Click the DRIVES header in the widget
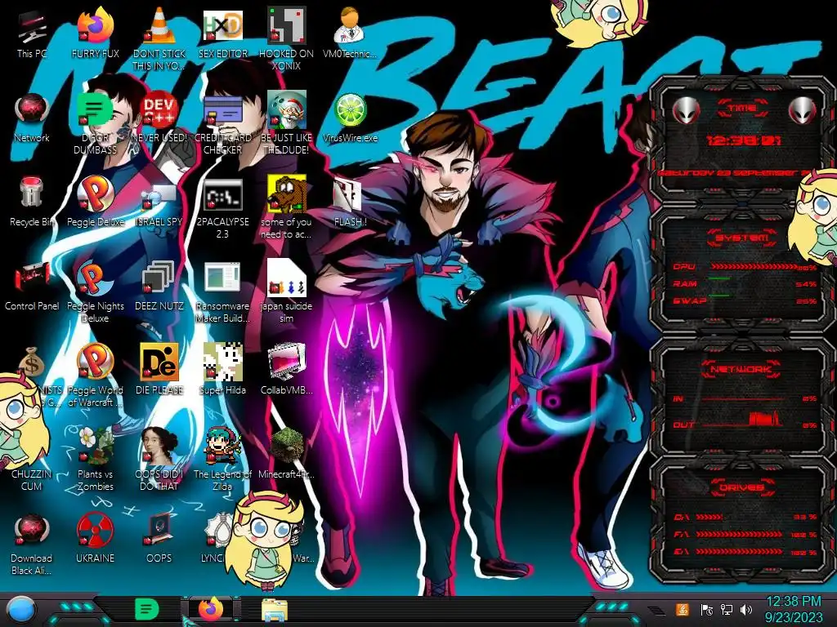Image resolution: width=837 pixels, height=627 pixels. tap(741, 487)
